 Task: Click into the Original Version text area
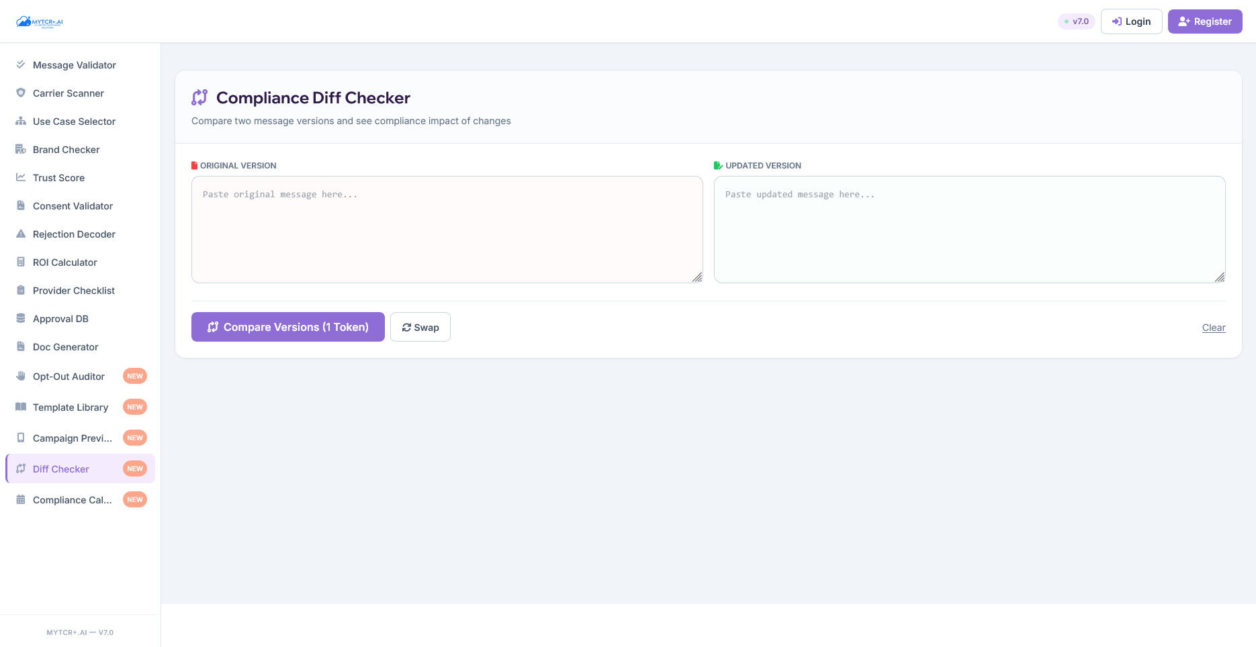(x=447, y=228)
